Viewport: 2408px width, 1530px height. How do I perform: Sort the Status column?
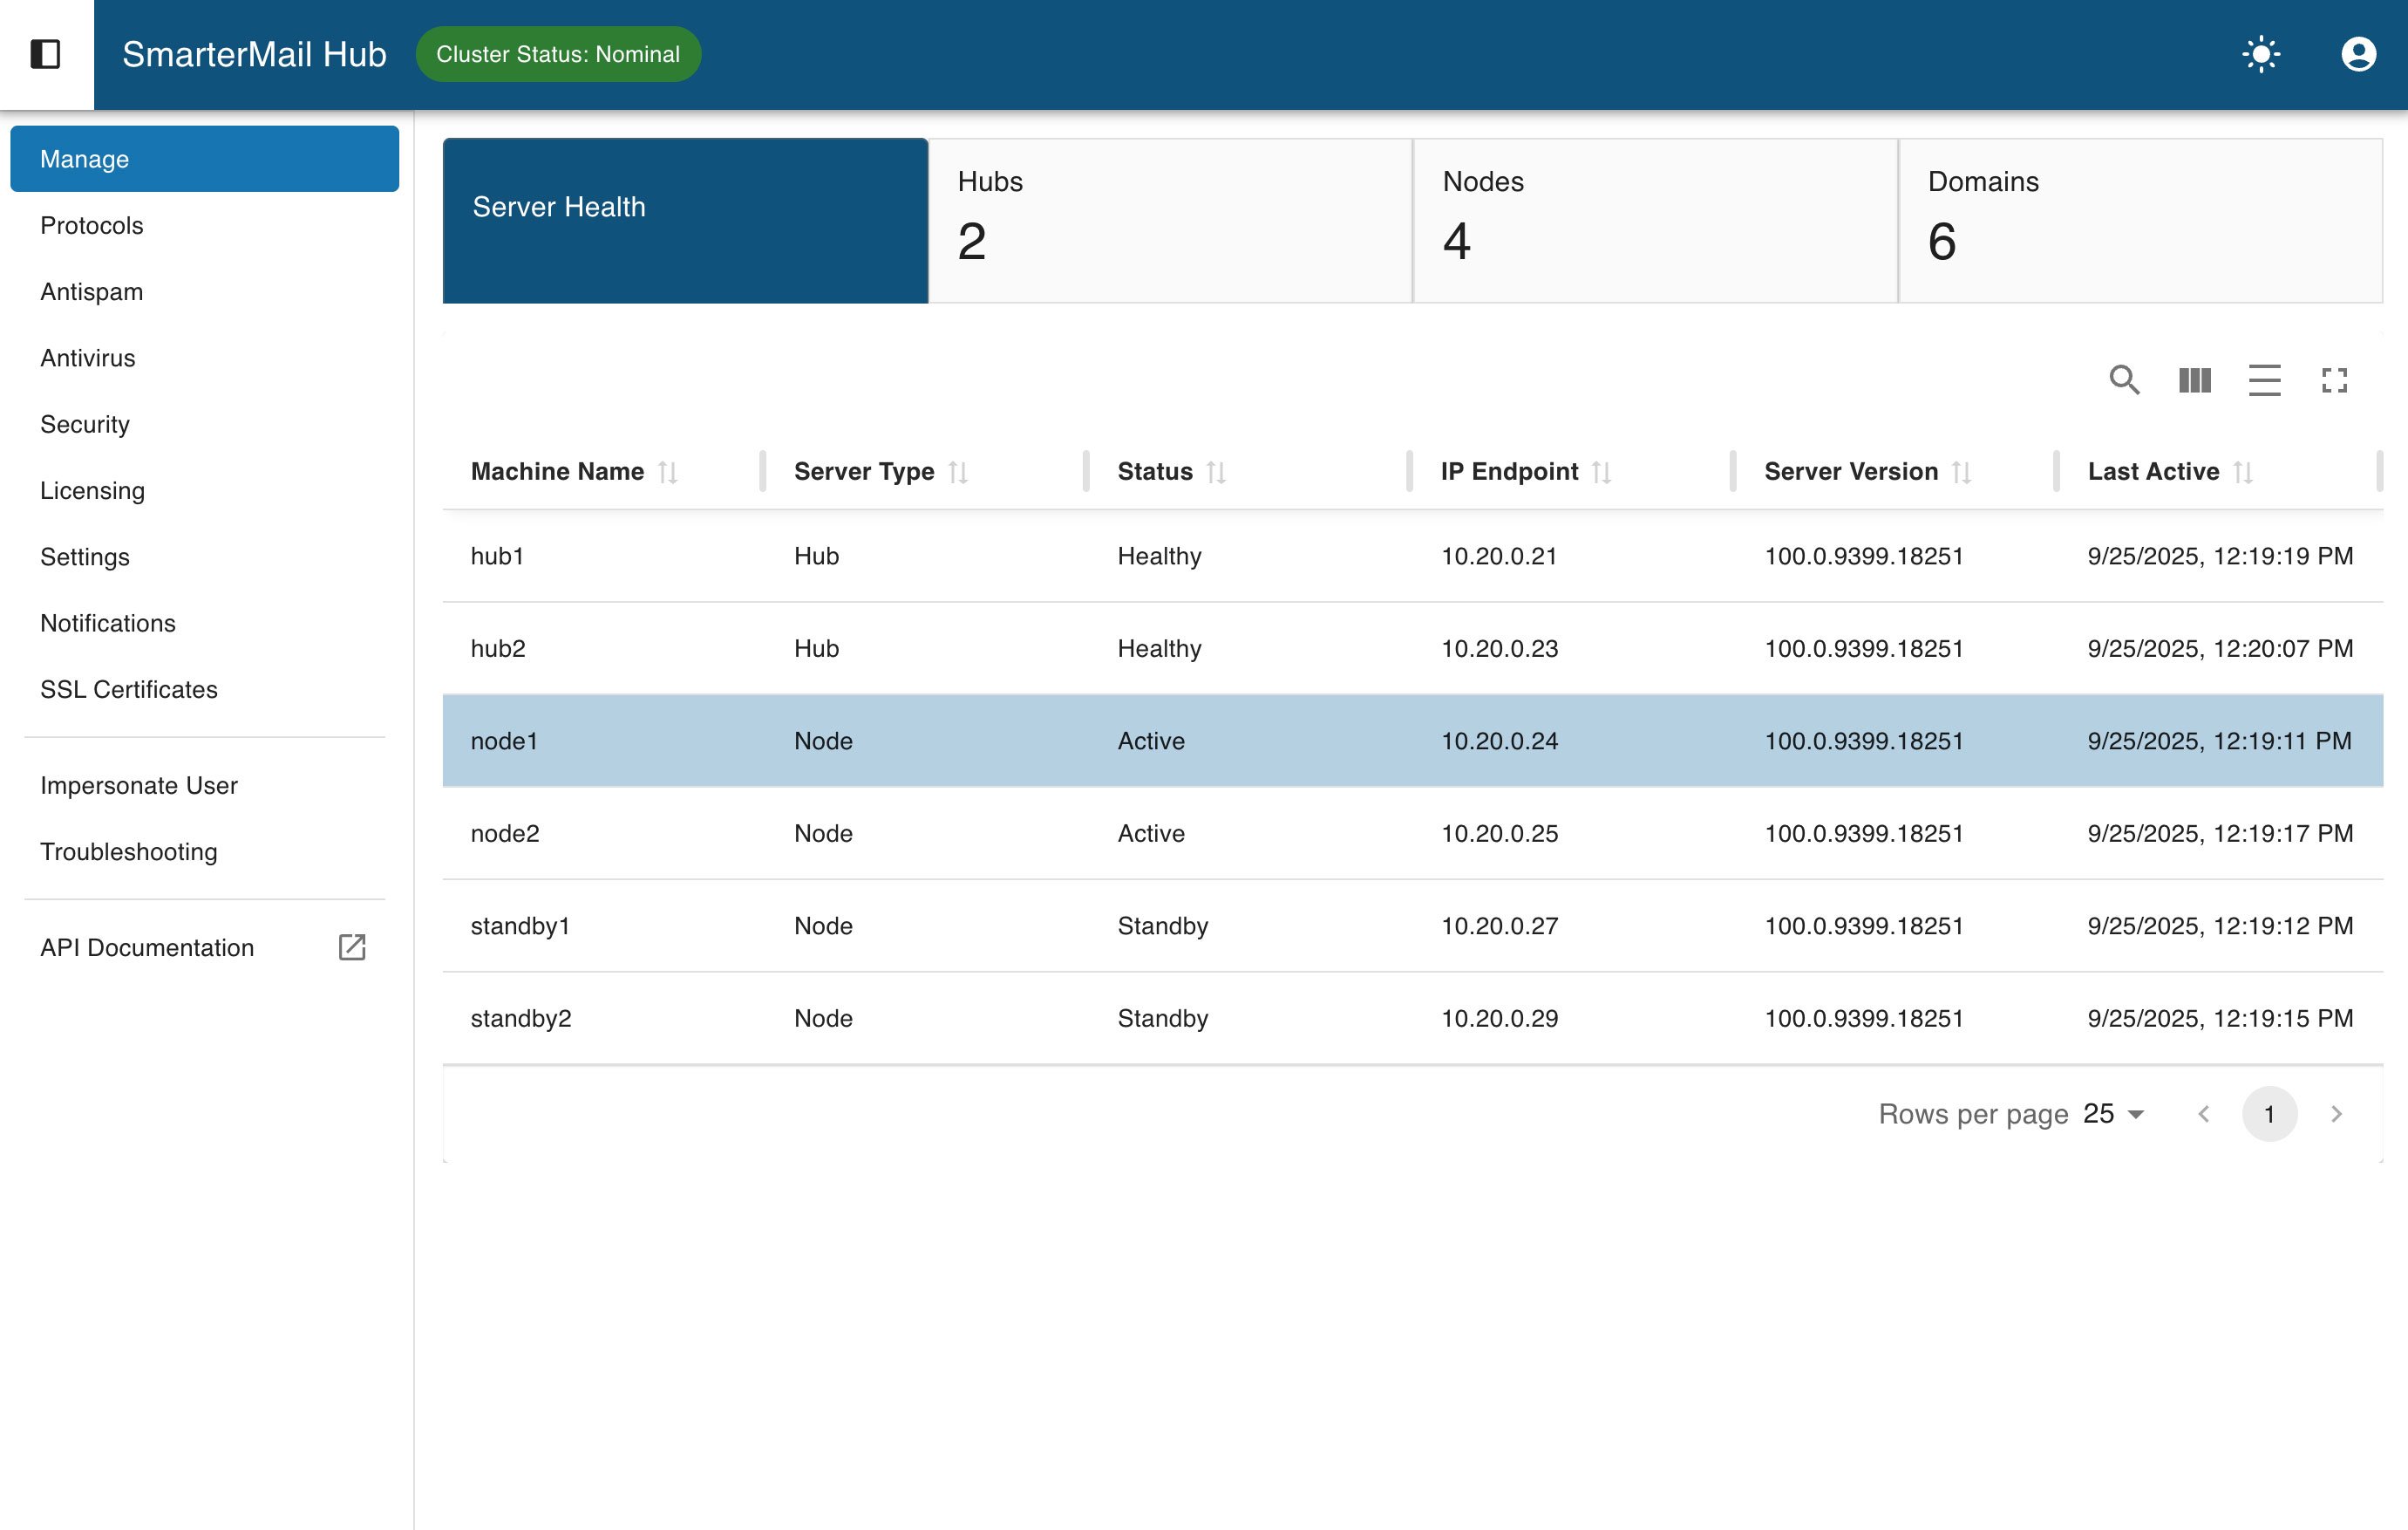click(x=1216, y=471)
